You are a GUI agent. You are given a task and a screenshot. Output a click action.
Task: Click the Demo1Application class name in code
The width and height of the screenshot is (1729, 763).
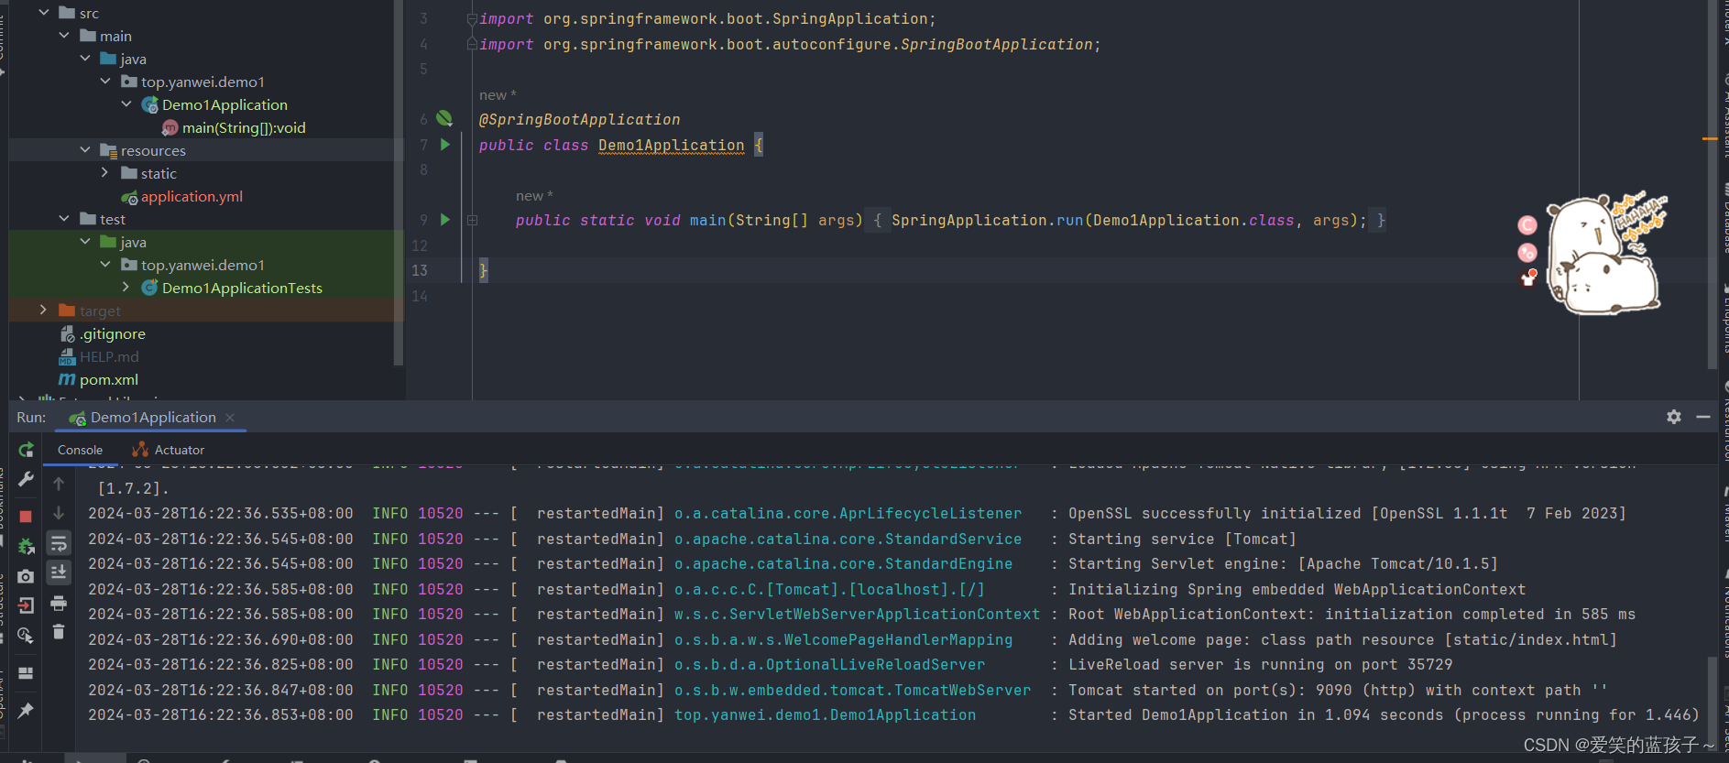(671, 145)
